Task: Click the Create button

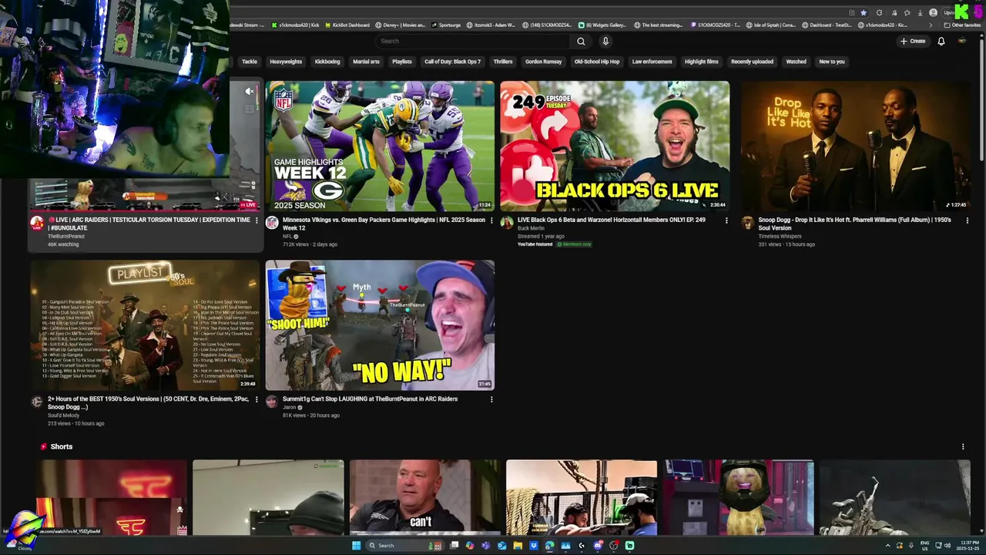Action: point(913,41)
